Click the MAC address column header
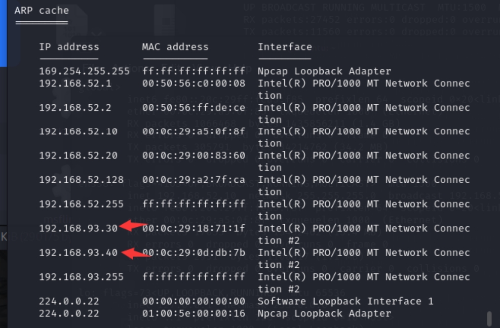Image resolution: width=500 pixels, height=328 pixels. pyautogui.click(x=175, y=47)
